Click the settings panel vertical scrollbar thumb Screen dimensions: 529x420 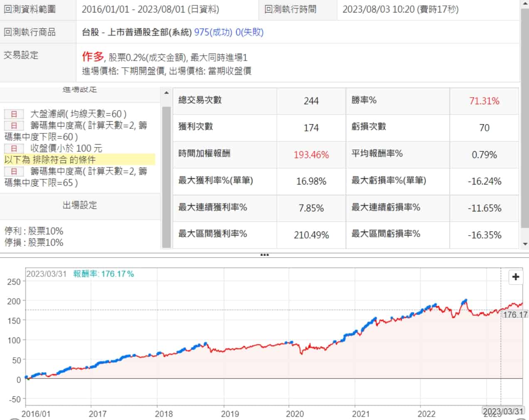[x=166, y=174]
